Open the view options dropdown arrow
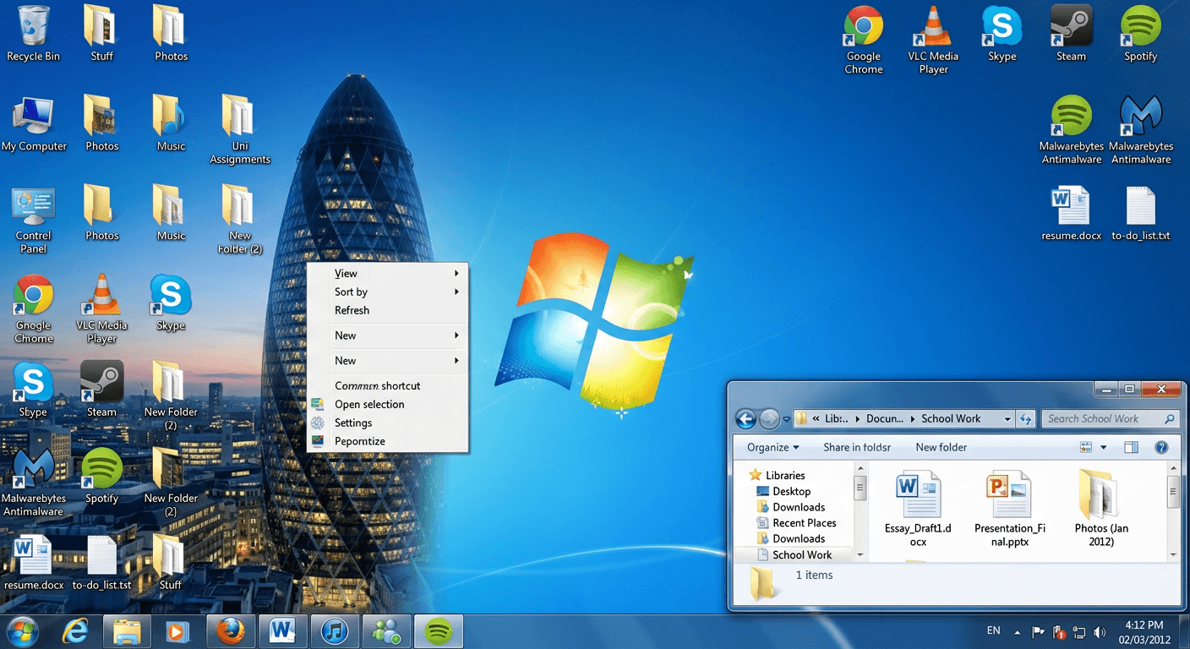The width and height of the screenshot is (1190, 649). [1103, 447]
